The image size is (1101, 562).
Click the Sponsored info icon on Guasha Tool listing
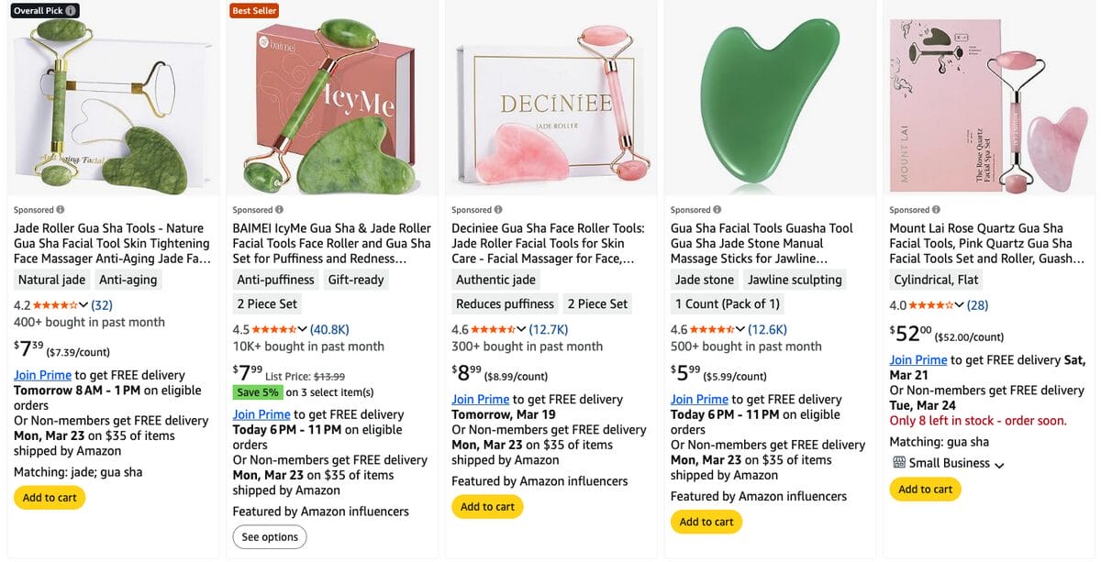717,209
